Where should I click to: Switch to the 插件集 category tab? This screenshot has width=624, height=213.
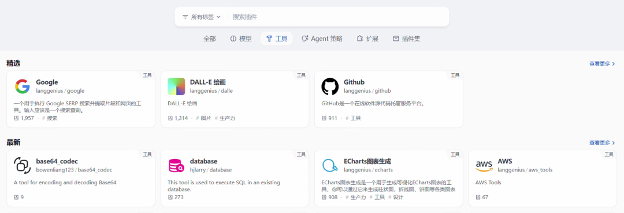click(406, 39)
